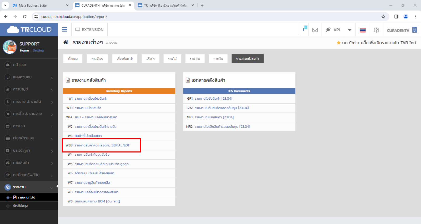
Task: Click the การขาย & รายได้ dollar icon
Action: click(x=8, y=101)
